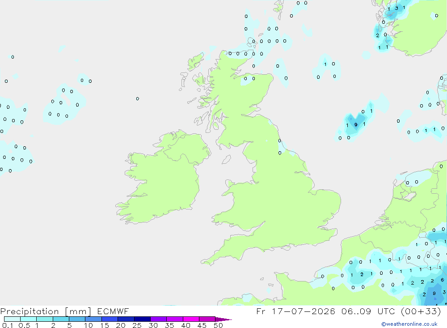Click the legend scale label '45'
The image size is (447, 328).
pyautogui.click(x=202, y=325)
